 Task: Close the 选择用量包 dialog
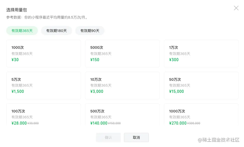click(236, 8)
